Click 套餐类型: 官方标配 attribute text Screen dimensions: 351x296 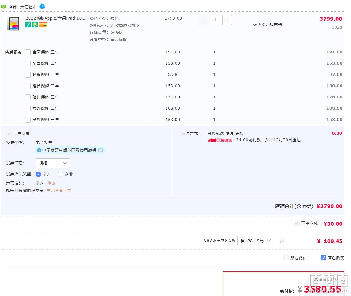point(108,39)
